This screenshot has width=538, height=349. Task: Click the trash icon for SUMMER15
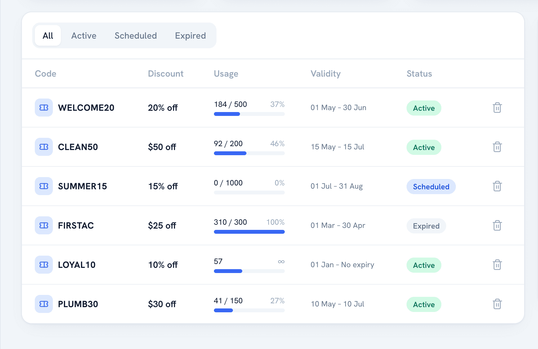pos(497,186)
